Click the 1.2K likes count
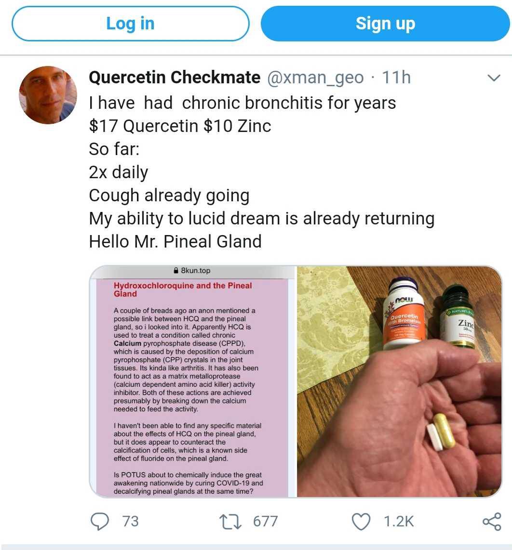This screenshot has width=512, height=550. pos(399,522)
